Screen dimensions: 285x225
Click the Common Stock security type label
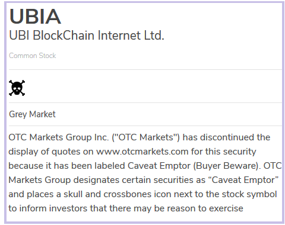tap(33, 56)
